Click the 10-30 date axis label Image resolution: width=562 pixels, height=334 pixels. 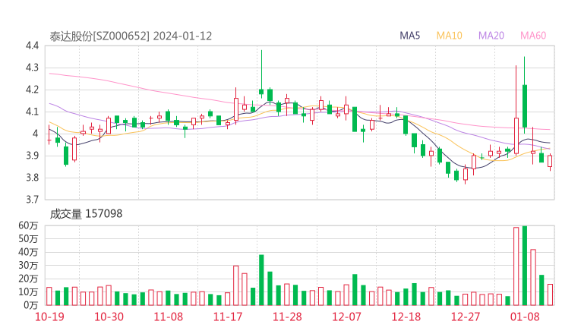point(109,317)
